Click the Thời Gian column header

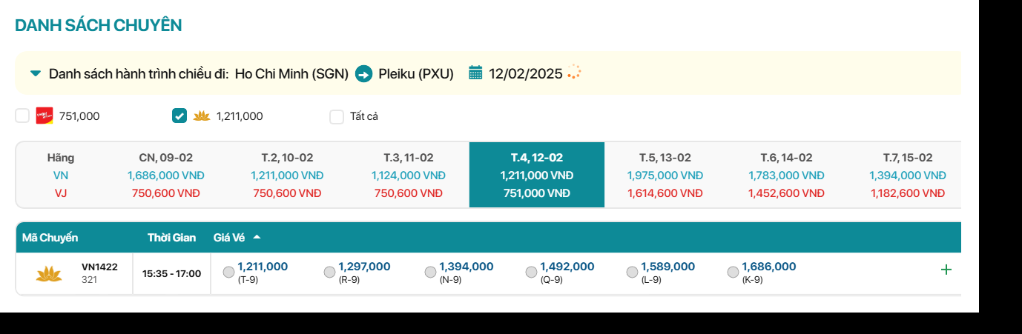[171, 238]
